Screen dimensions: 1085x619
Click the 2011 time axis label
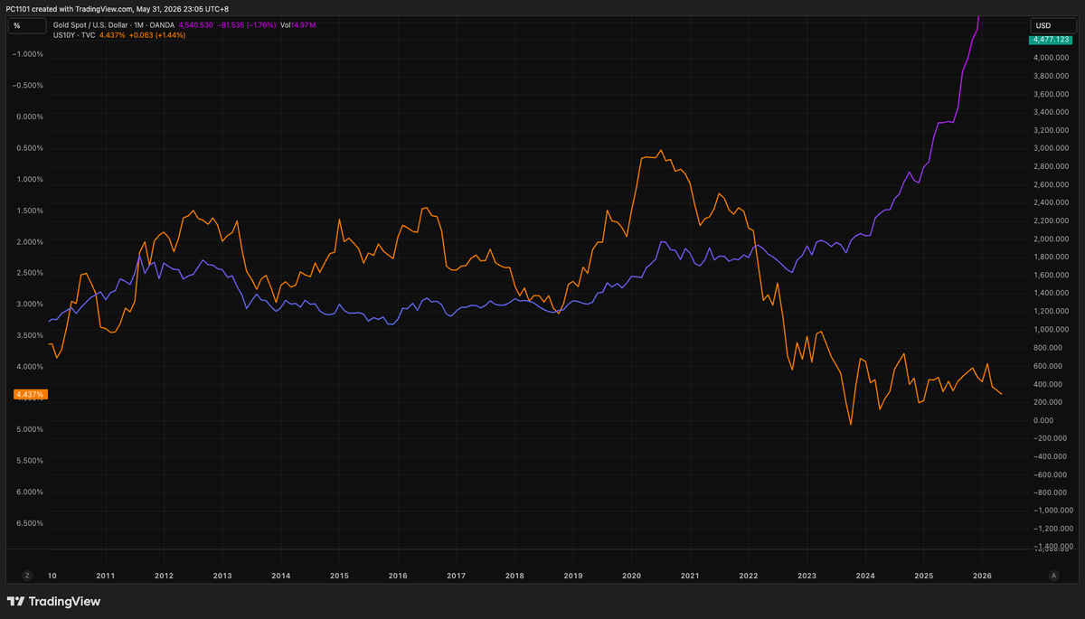105,575
